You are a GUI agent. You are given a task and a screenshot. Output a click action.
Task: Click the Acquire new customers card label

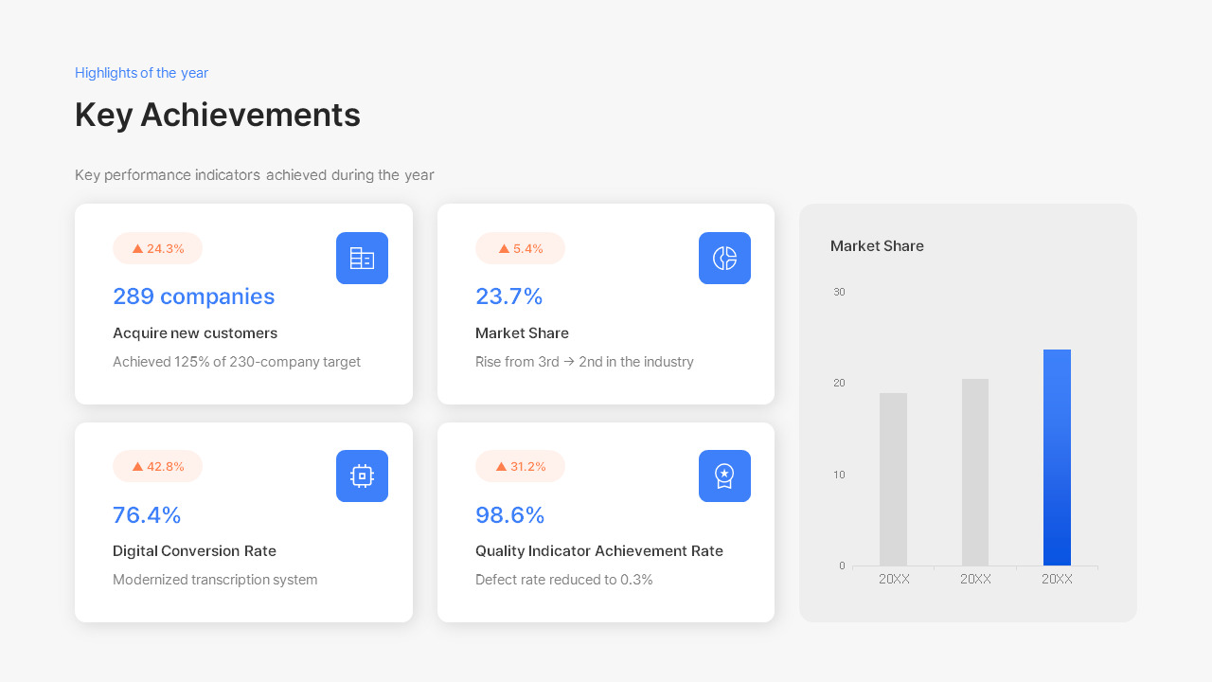click(x=195, y=332)
